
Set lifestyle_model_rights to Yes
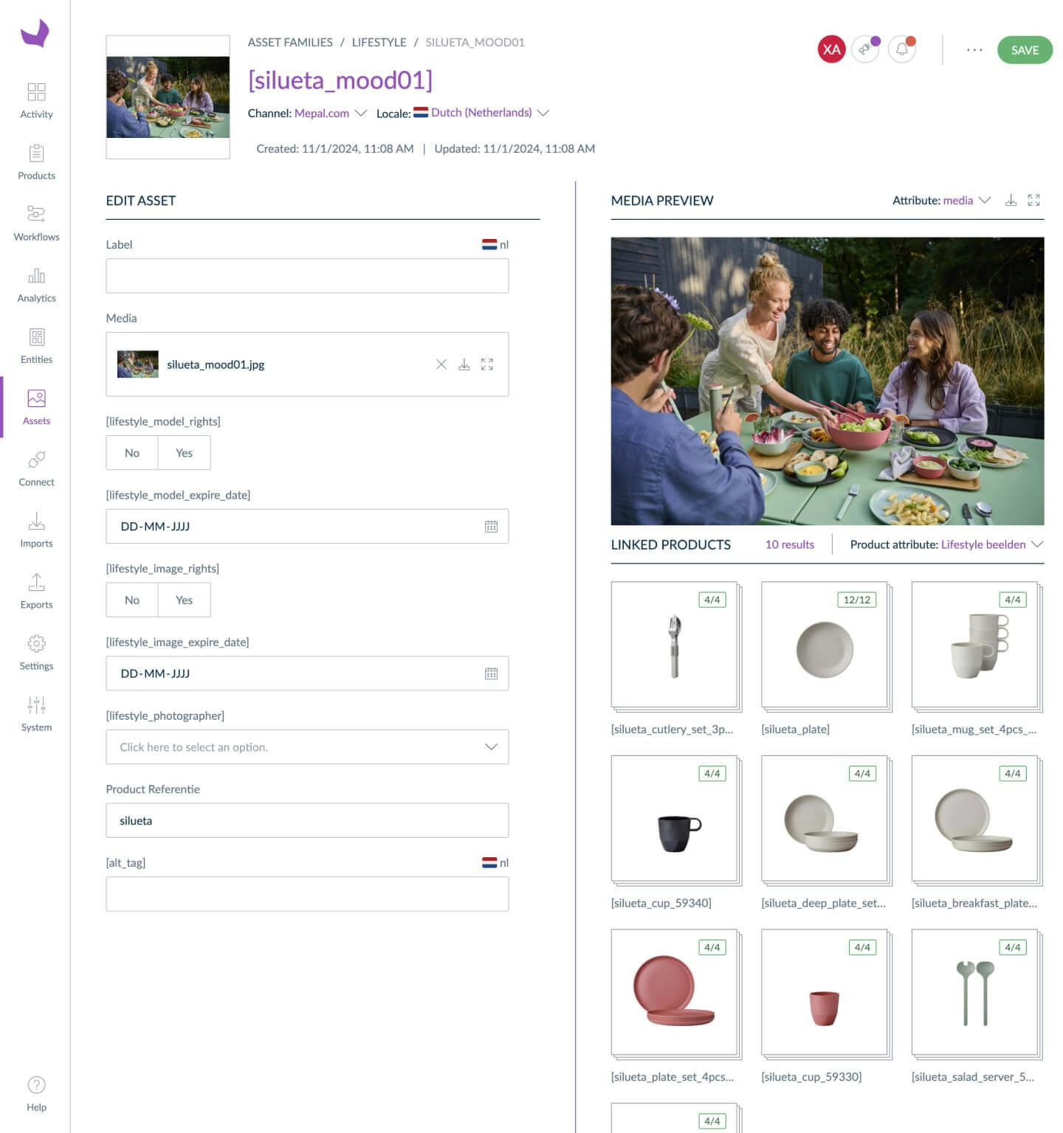(185, 453)
